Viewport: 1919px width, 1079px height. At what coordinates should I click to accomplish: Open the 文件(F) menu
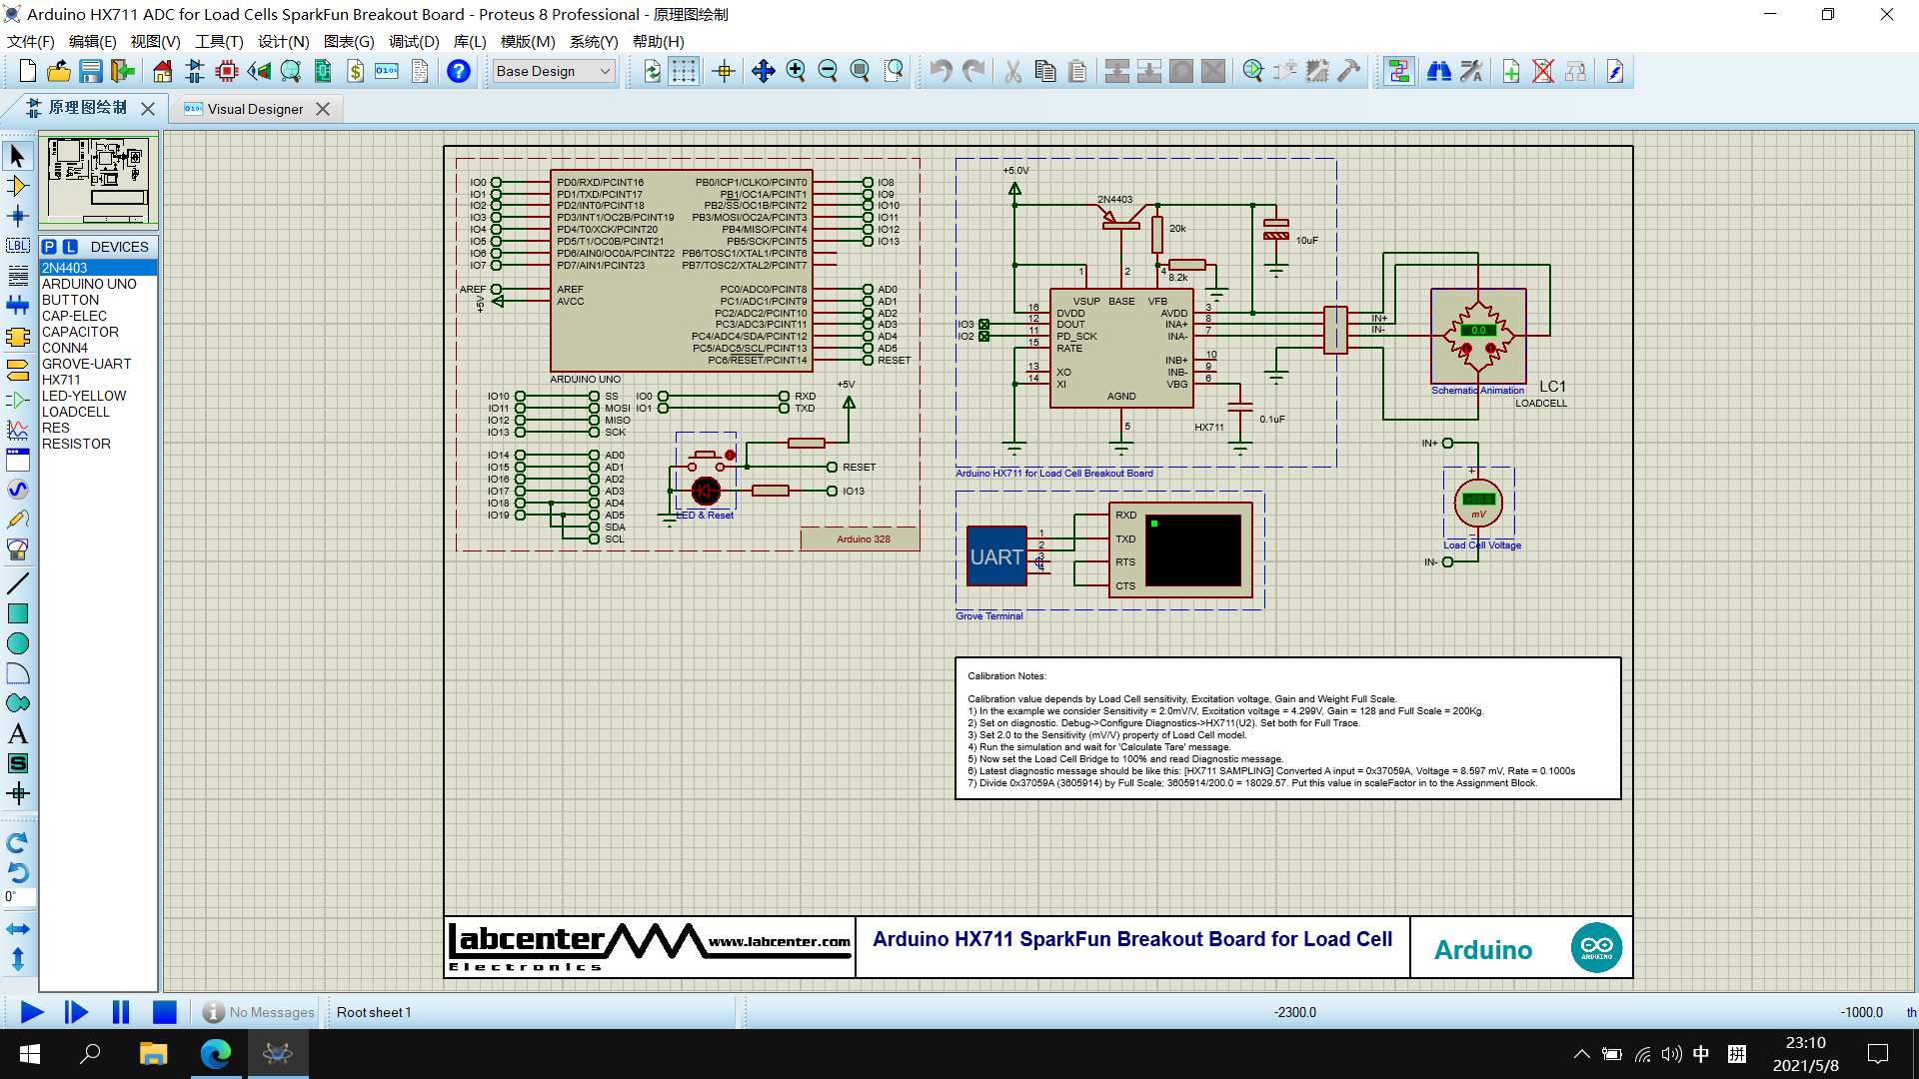[x=30, y=41]
